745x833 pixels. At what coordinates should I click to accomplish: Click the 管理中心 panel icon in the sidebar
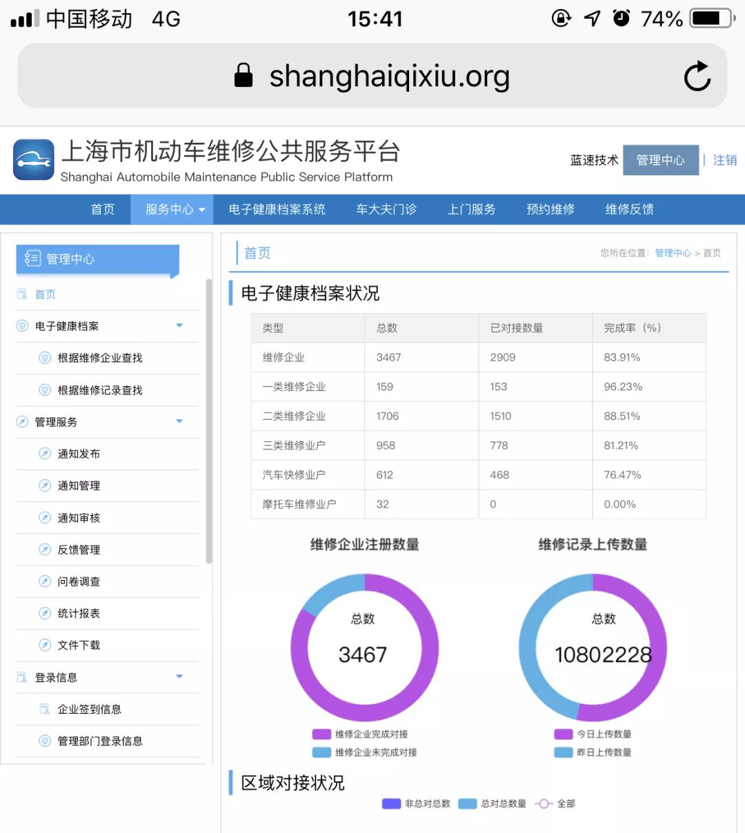(32, 259)
